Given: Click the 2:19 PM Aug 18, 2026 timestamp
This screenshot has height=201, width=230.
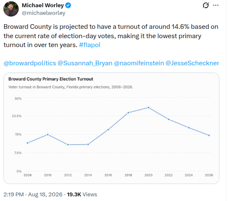Looking at the screenshot, I should click(x=33, y=194).
